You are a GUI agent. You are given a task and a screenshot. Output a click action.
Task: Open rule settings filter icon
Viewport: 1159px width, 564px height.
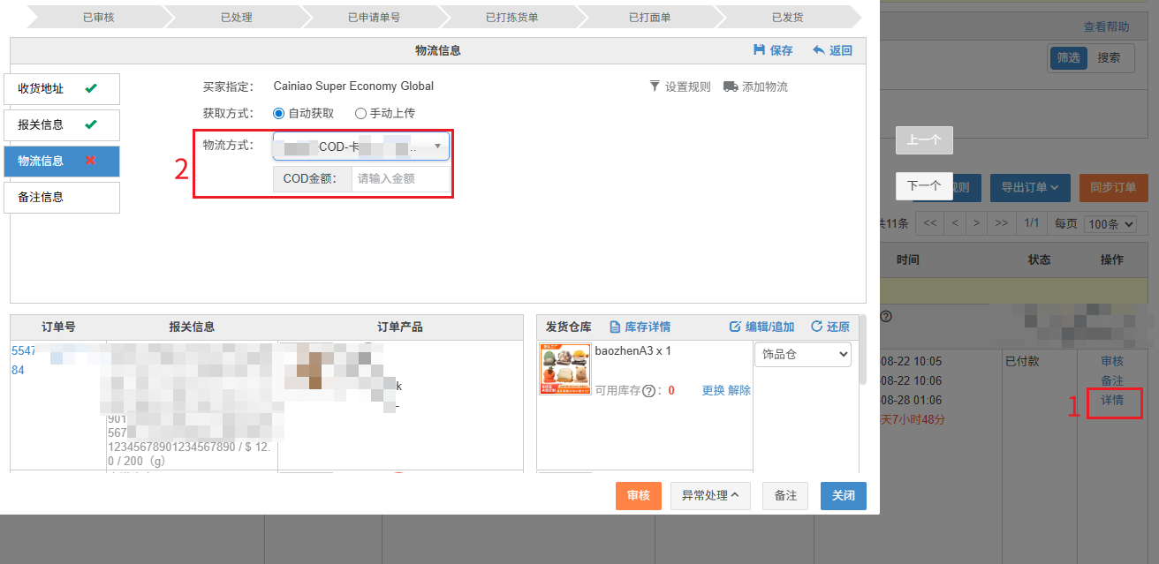[655, 86]
